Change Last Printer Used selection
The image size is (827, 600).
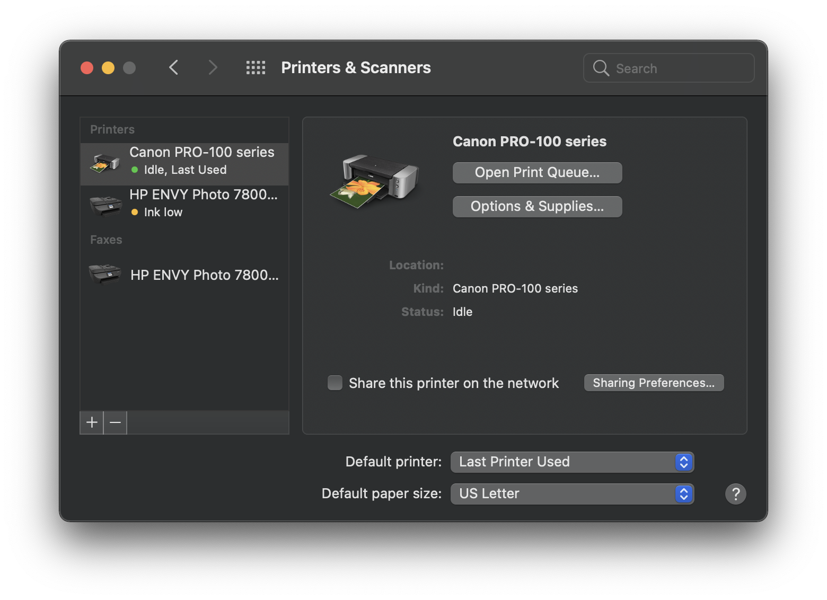571,462
